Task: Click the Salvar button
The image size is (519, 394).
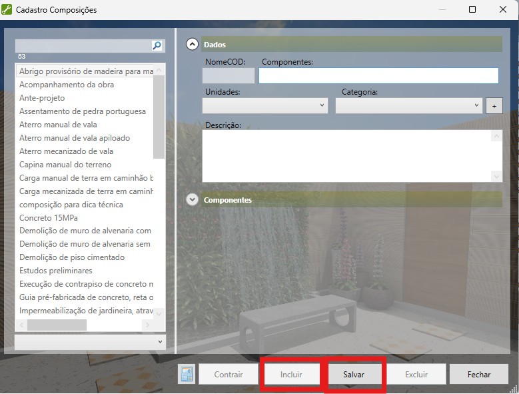Action: (x=354, y=375)
